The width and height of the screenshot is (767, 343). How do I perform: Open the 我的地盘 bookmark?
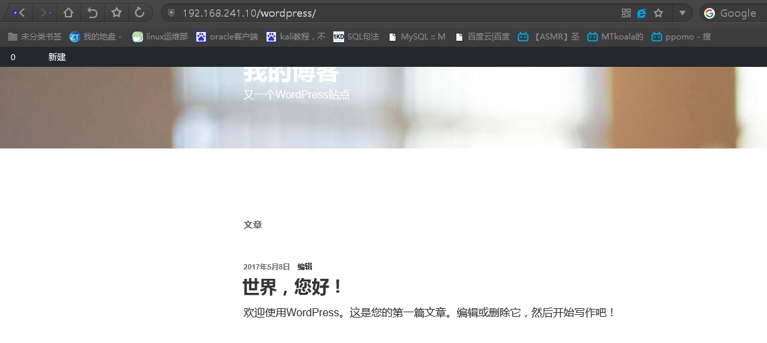[x=95, y=37]
